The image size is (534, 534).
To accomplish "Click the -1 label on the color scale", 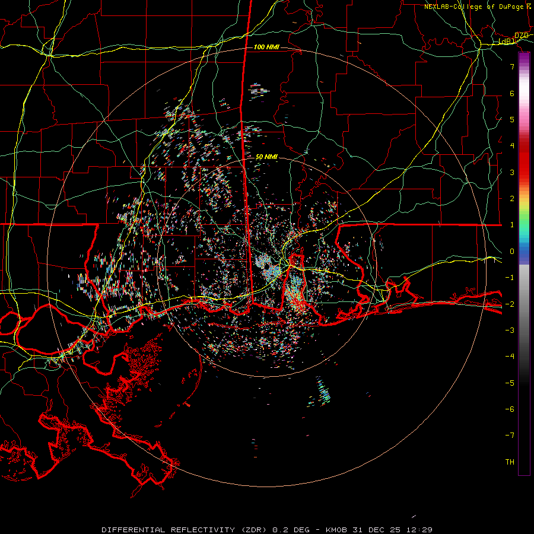I will [510, 278].
